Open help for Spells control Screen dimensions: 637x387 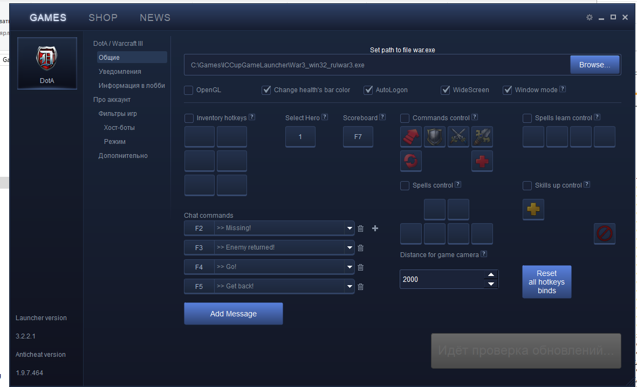point(458,184)
